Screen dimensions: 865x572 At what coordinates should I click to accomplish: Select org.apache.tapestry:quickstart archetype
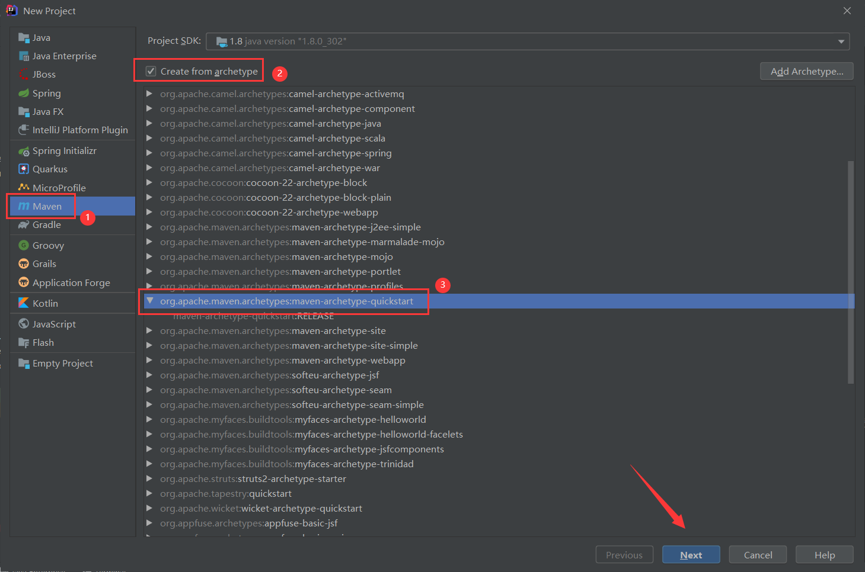(499, 493)
